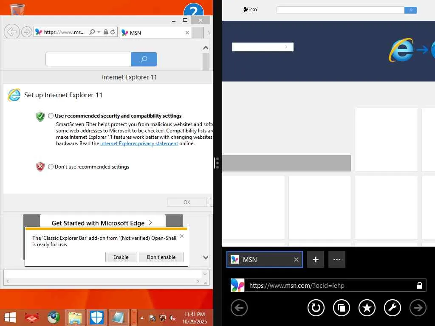Click the Internet Explorer logo in the banner
Screen dimensions: 435x326
[401, 50]
